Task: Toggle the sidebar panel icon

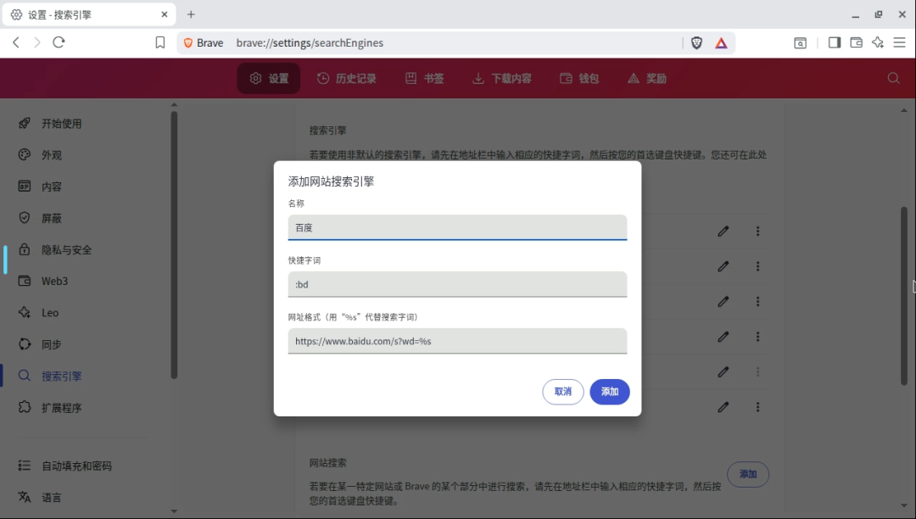Action: click(x=835, y=42)
